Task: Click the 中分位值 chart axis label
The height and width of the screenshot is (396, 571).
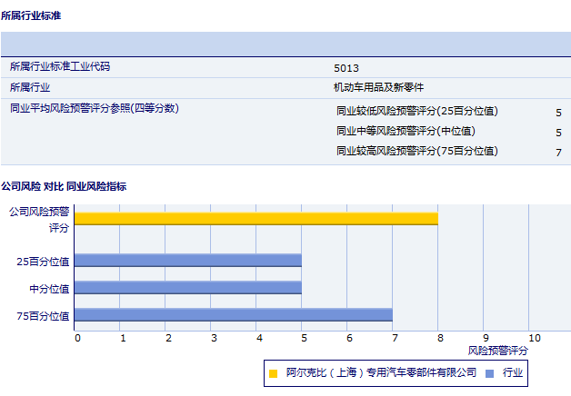Action: (x=49, y=289)
